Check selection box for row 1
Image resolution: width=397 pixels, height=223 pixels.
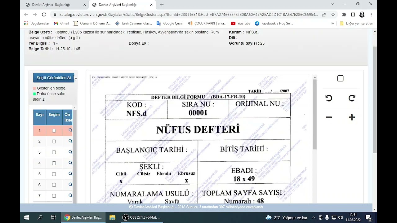[x=54, y=131]
